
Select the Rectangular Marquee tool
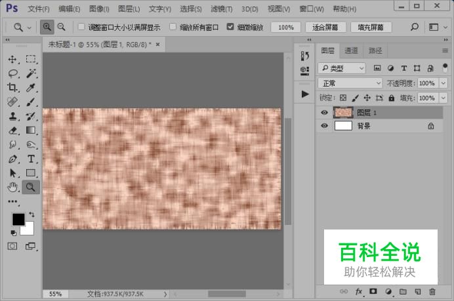[x=31, y=59]
